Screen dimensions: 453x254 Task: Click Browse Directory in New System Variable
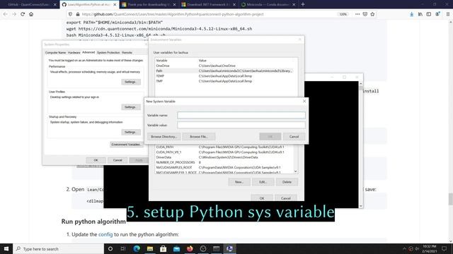tap(164, 136)
